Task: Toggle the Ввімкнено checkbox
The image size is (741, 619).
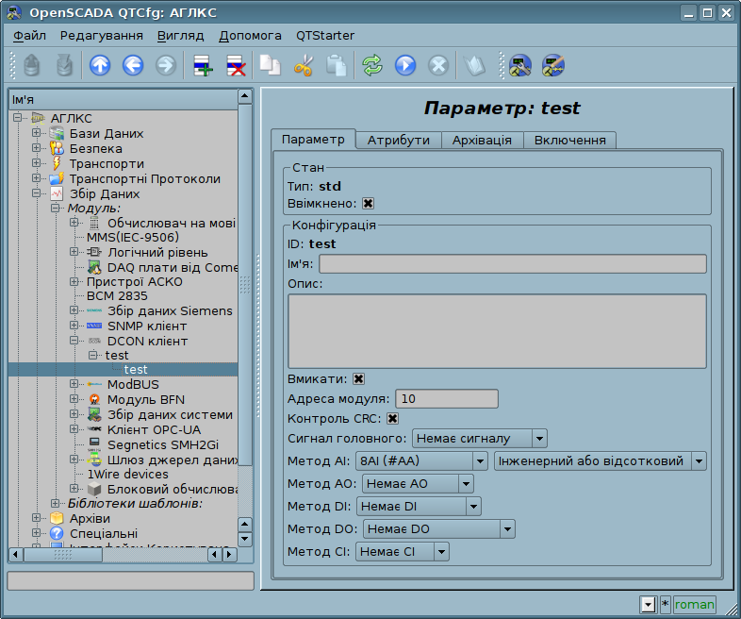Action: (x=369, y=203)
